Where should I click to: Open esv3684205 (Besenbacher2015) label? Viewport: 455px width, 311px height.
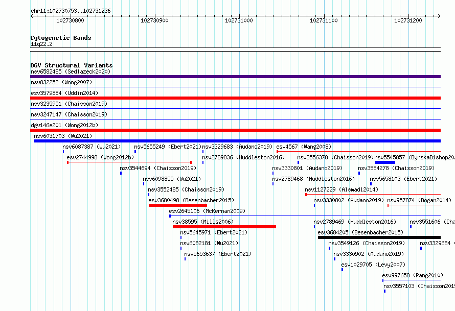click(360, 232)
